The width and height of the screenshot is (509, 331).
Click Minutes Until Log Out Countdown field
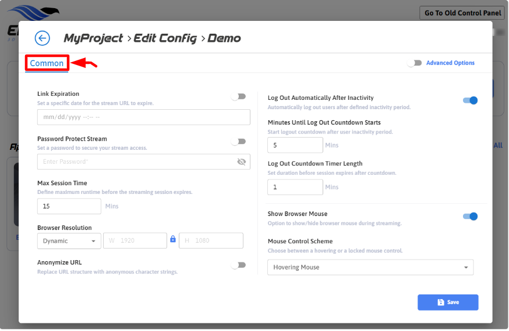tap(295, 145)
